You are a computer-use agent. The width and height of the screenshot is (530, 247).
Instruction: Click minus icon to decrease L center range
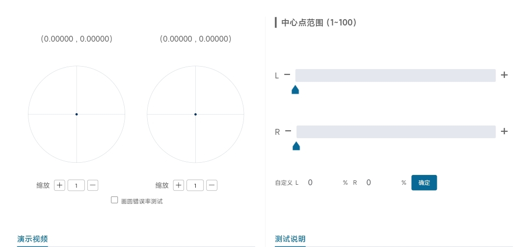coord(287,75)
